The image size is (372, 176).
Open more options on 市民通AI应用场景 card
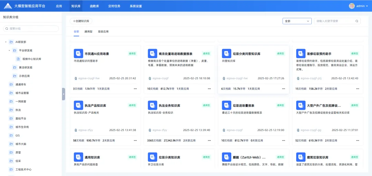135,89
